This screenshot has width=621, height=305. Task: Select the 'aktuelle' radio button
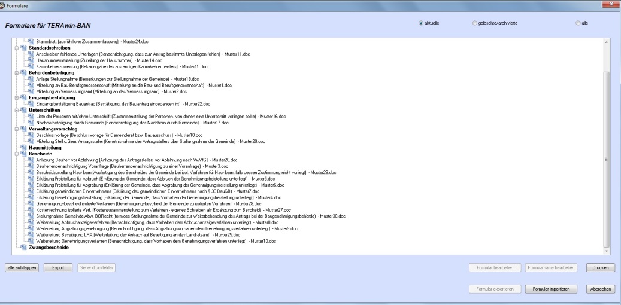[420, 23]
